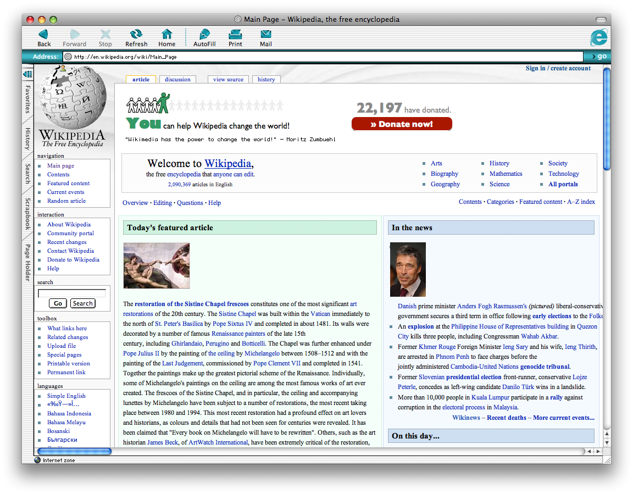Click the vertical scrollbar thumb
Screen dimensions: 633x494
point(607,119)
